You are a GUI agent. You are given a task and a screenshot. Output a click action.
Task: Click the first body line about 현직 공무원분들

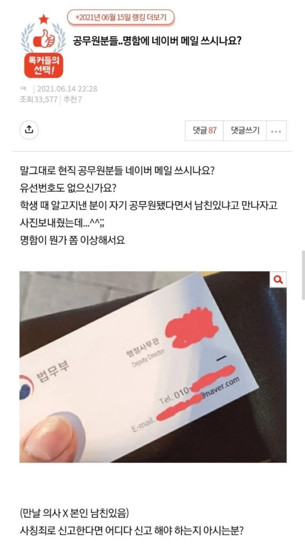tap(117, 171)
